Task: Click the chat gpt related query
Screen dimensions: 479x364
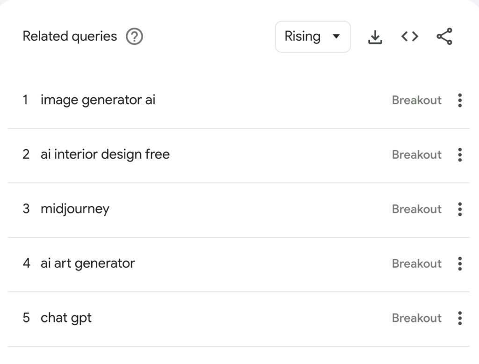Action: click(x=66, y=318)
